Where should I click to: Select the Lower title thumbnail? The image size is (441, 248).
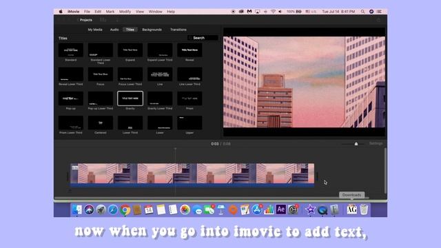160,123
